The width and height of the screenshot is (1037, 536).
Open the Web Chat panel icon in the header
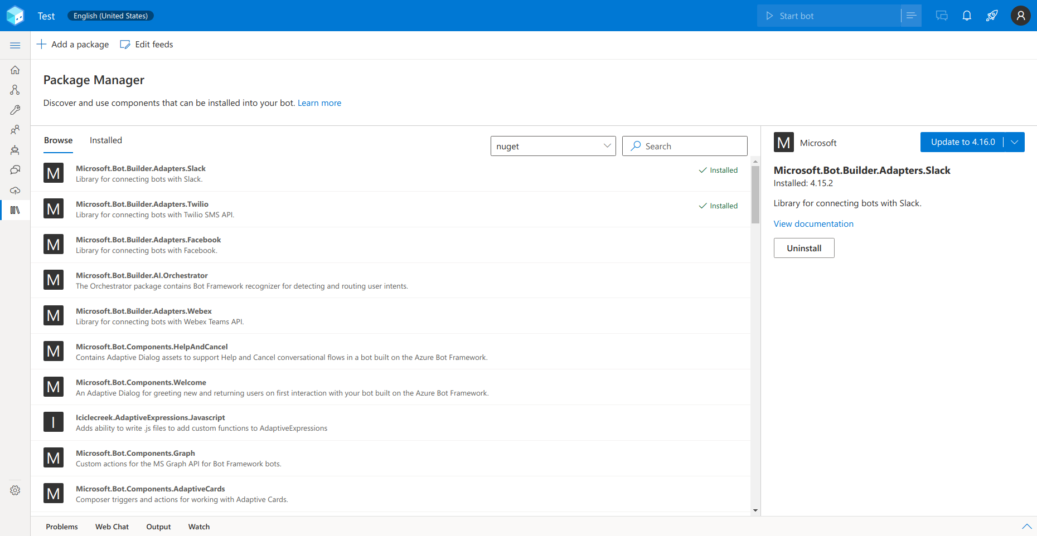pyautogui.click(x=942, y=16)
